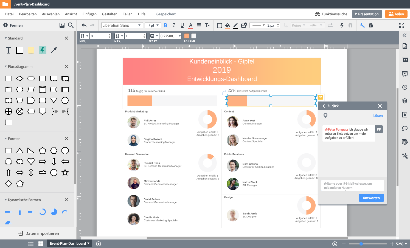This screenshot has width=410, height=248.
Task: Click the Lösen link in comment panel
Action: point(378,115)
